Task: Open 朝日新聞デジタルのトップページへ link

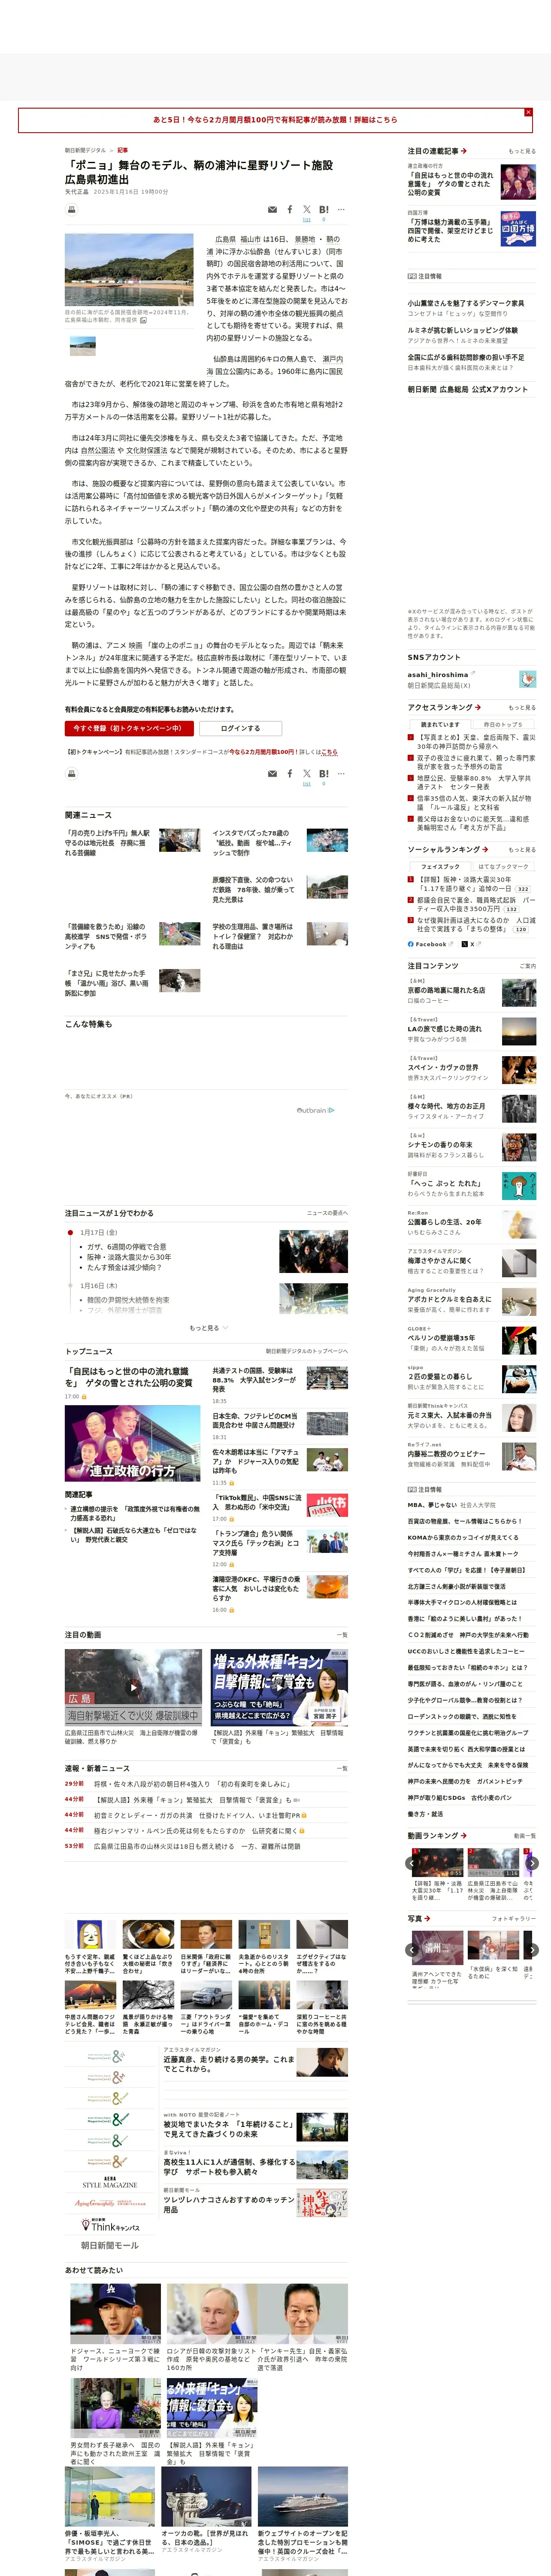Action: (307, 1351)
